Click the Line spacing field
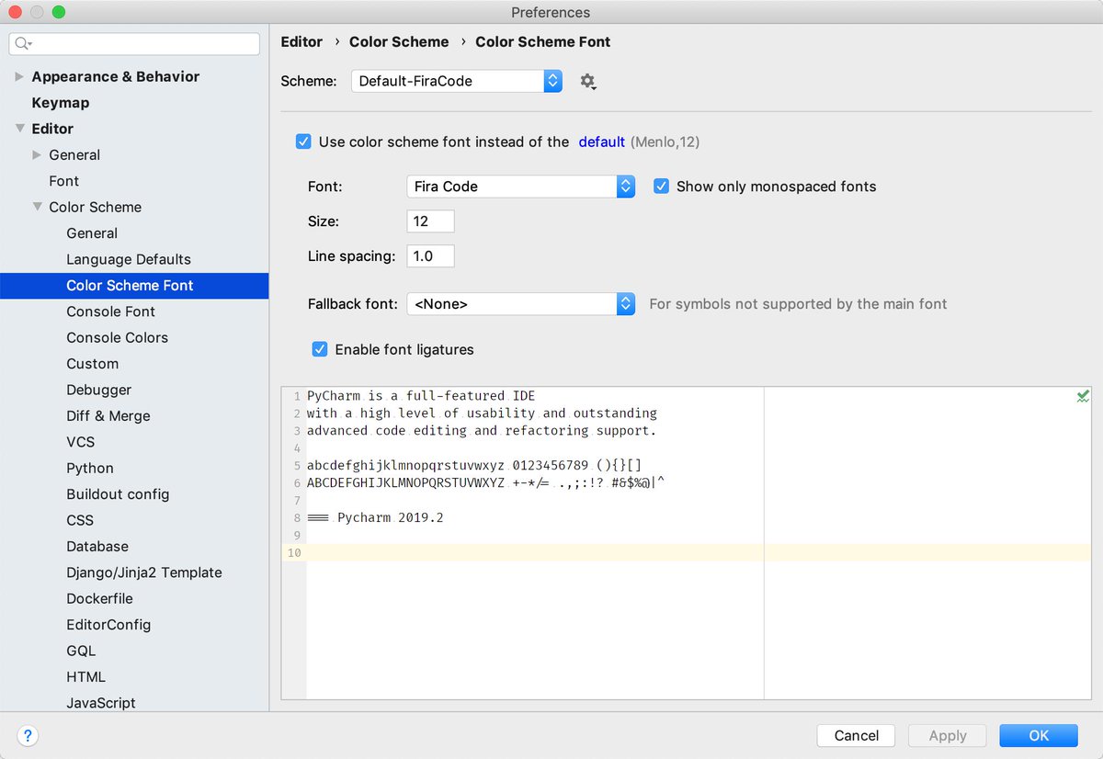This screenshot has height=759, width=1103. tap(430, 256)
